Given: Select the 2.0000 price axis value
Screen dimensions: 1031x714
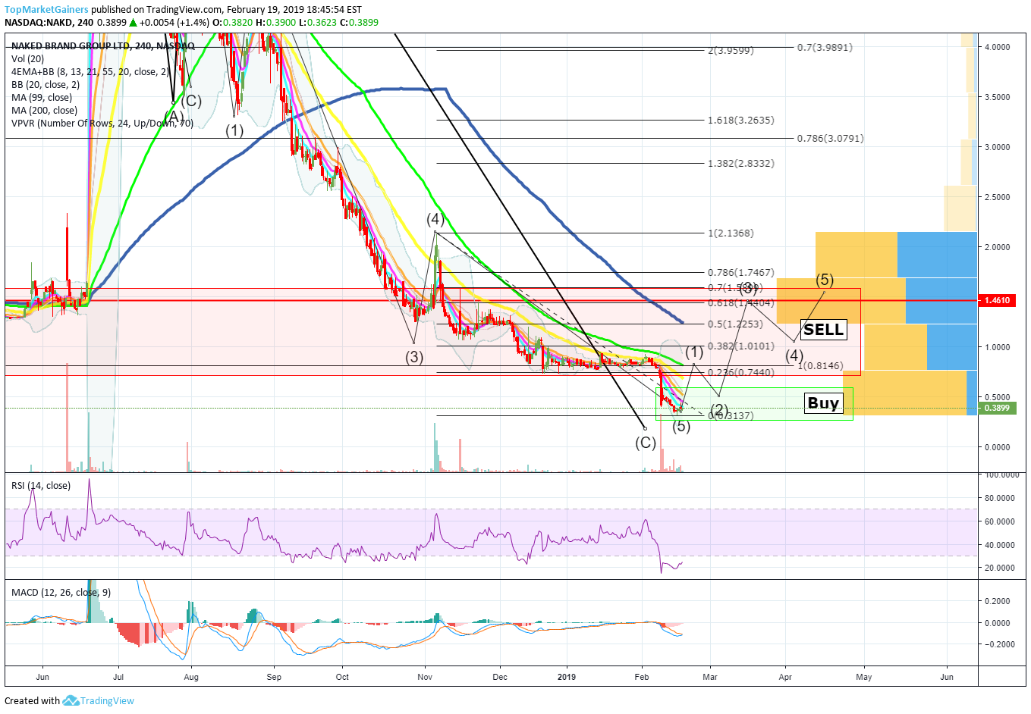Looking at the screenshot, I should [998, 247].
